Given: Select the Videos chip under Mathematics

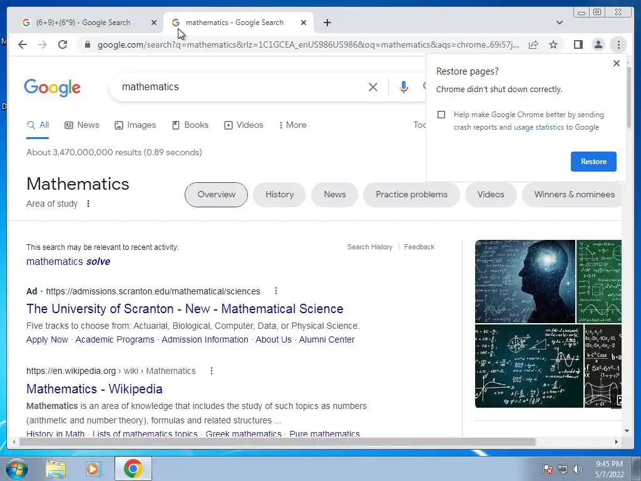Looking at the screenshot, I should [x=491, y=195].
